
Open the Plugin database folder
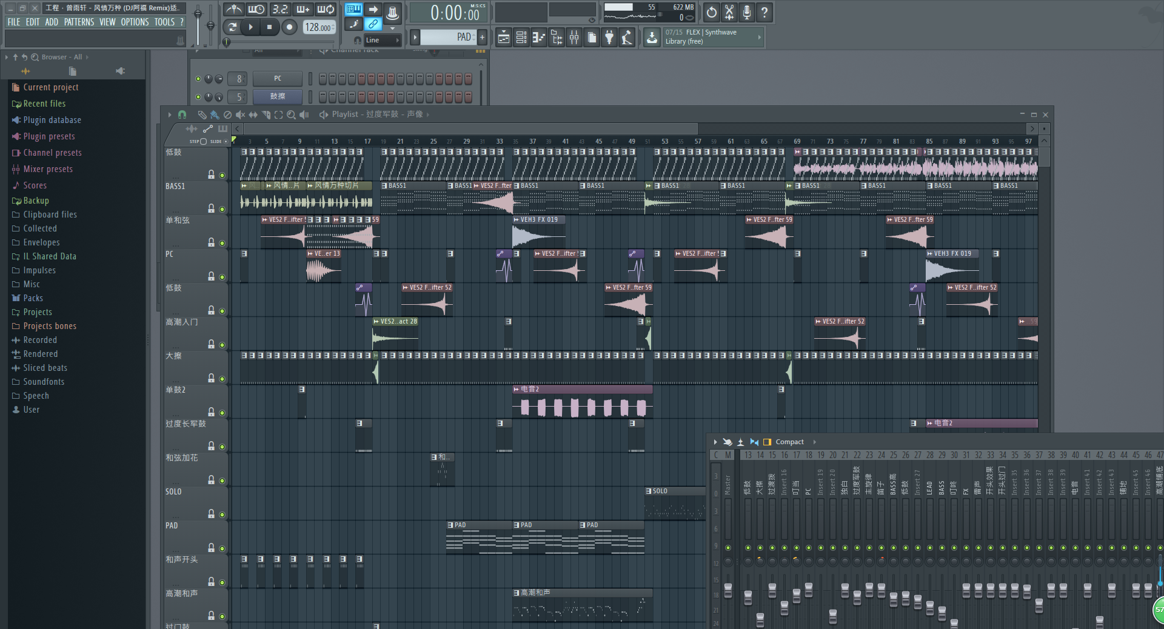click(x=52, y=120)
